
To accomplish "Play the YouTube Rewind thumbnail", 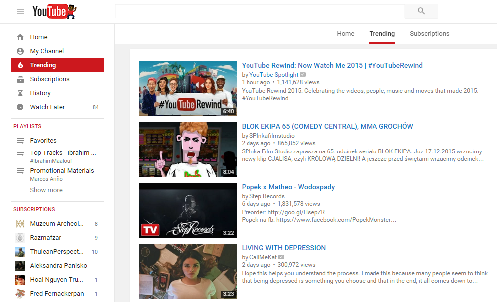I will [188, 89].
